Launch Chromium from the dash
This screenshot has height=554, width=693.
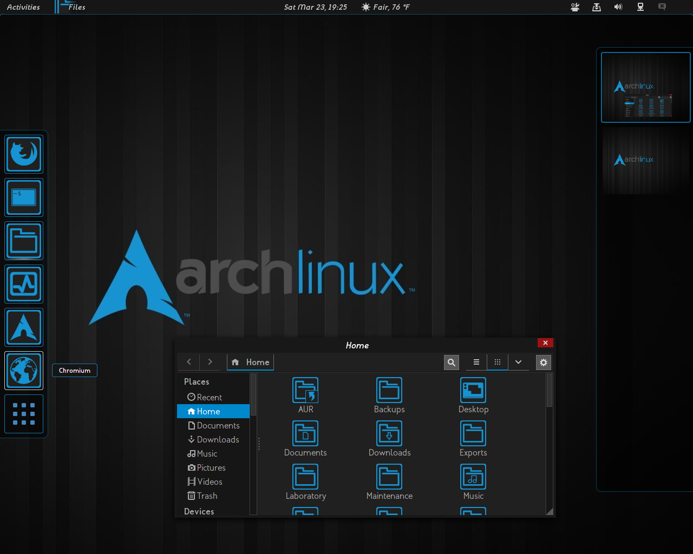[x=24, y=371]
